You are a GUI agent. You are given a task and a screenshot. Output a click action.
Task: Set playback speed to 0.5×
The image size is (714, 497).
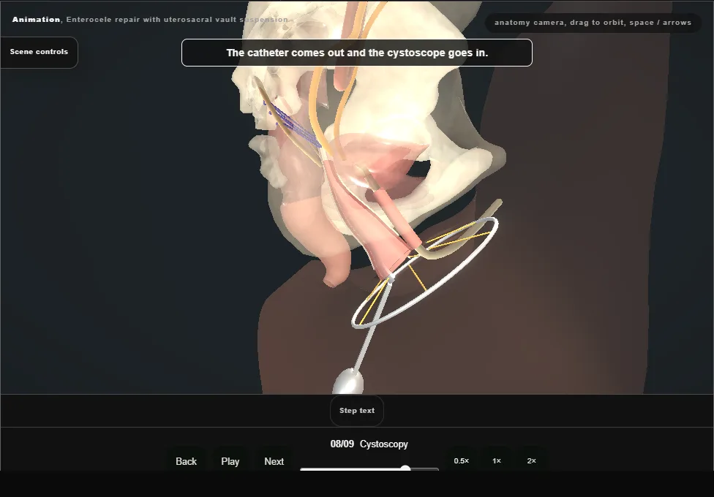[x=462, y=460]
